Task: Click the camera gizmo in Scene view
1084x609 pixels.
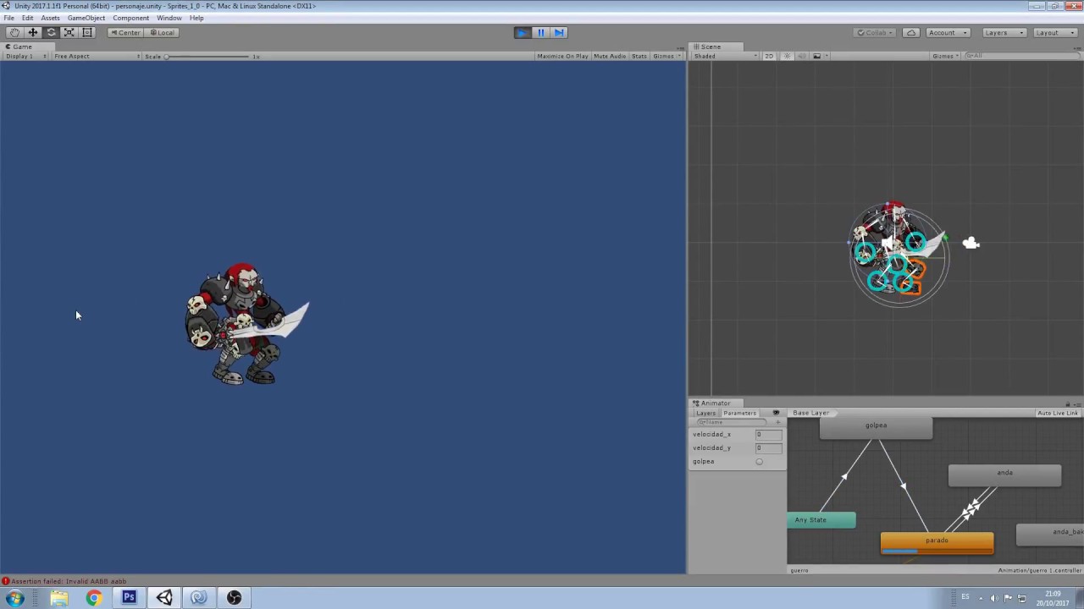Action: [971, 244]
